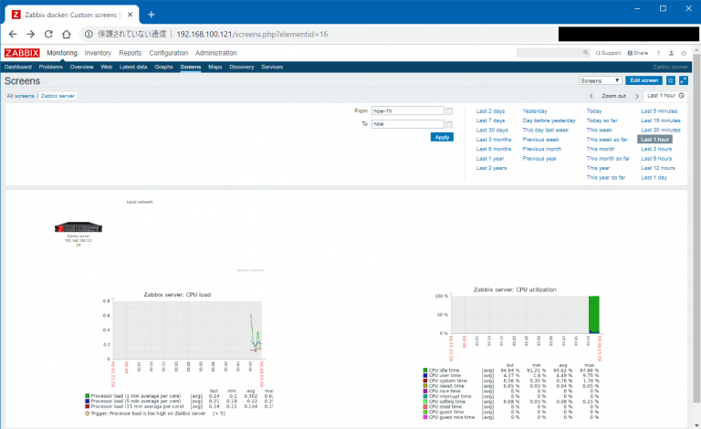The height and width of the screenshot is (429, 701).
Task: Click the browser address bar URL
Action: pyautogui.click(x=252, y=34)
